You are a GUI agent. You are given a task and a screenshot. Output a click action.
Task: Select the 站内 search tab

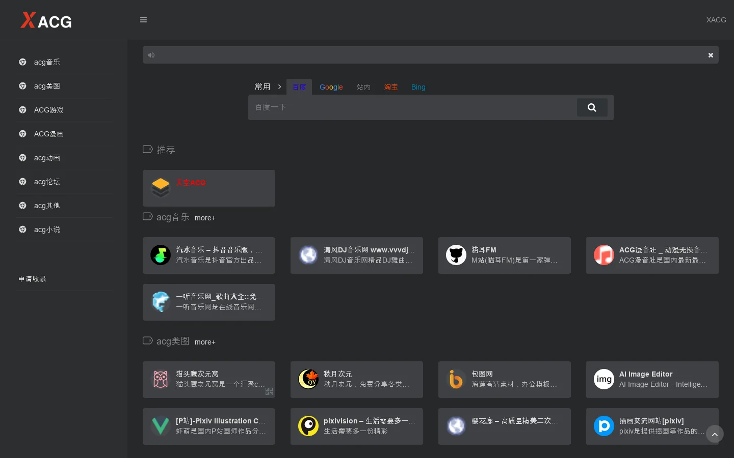point(363,87)
